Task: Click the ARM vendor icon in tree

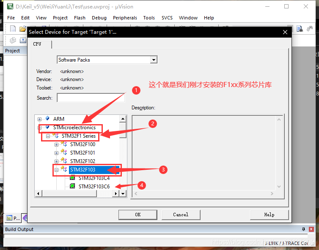Action: tap(48, 118)
